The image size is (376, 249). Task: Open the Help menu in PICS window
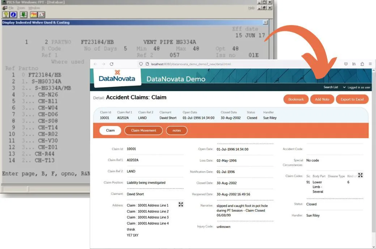point(251,8)
